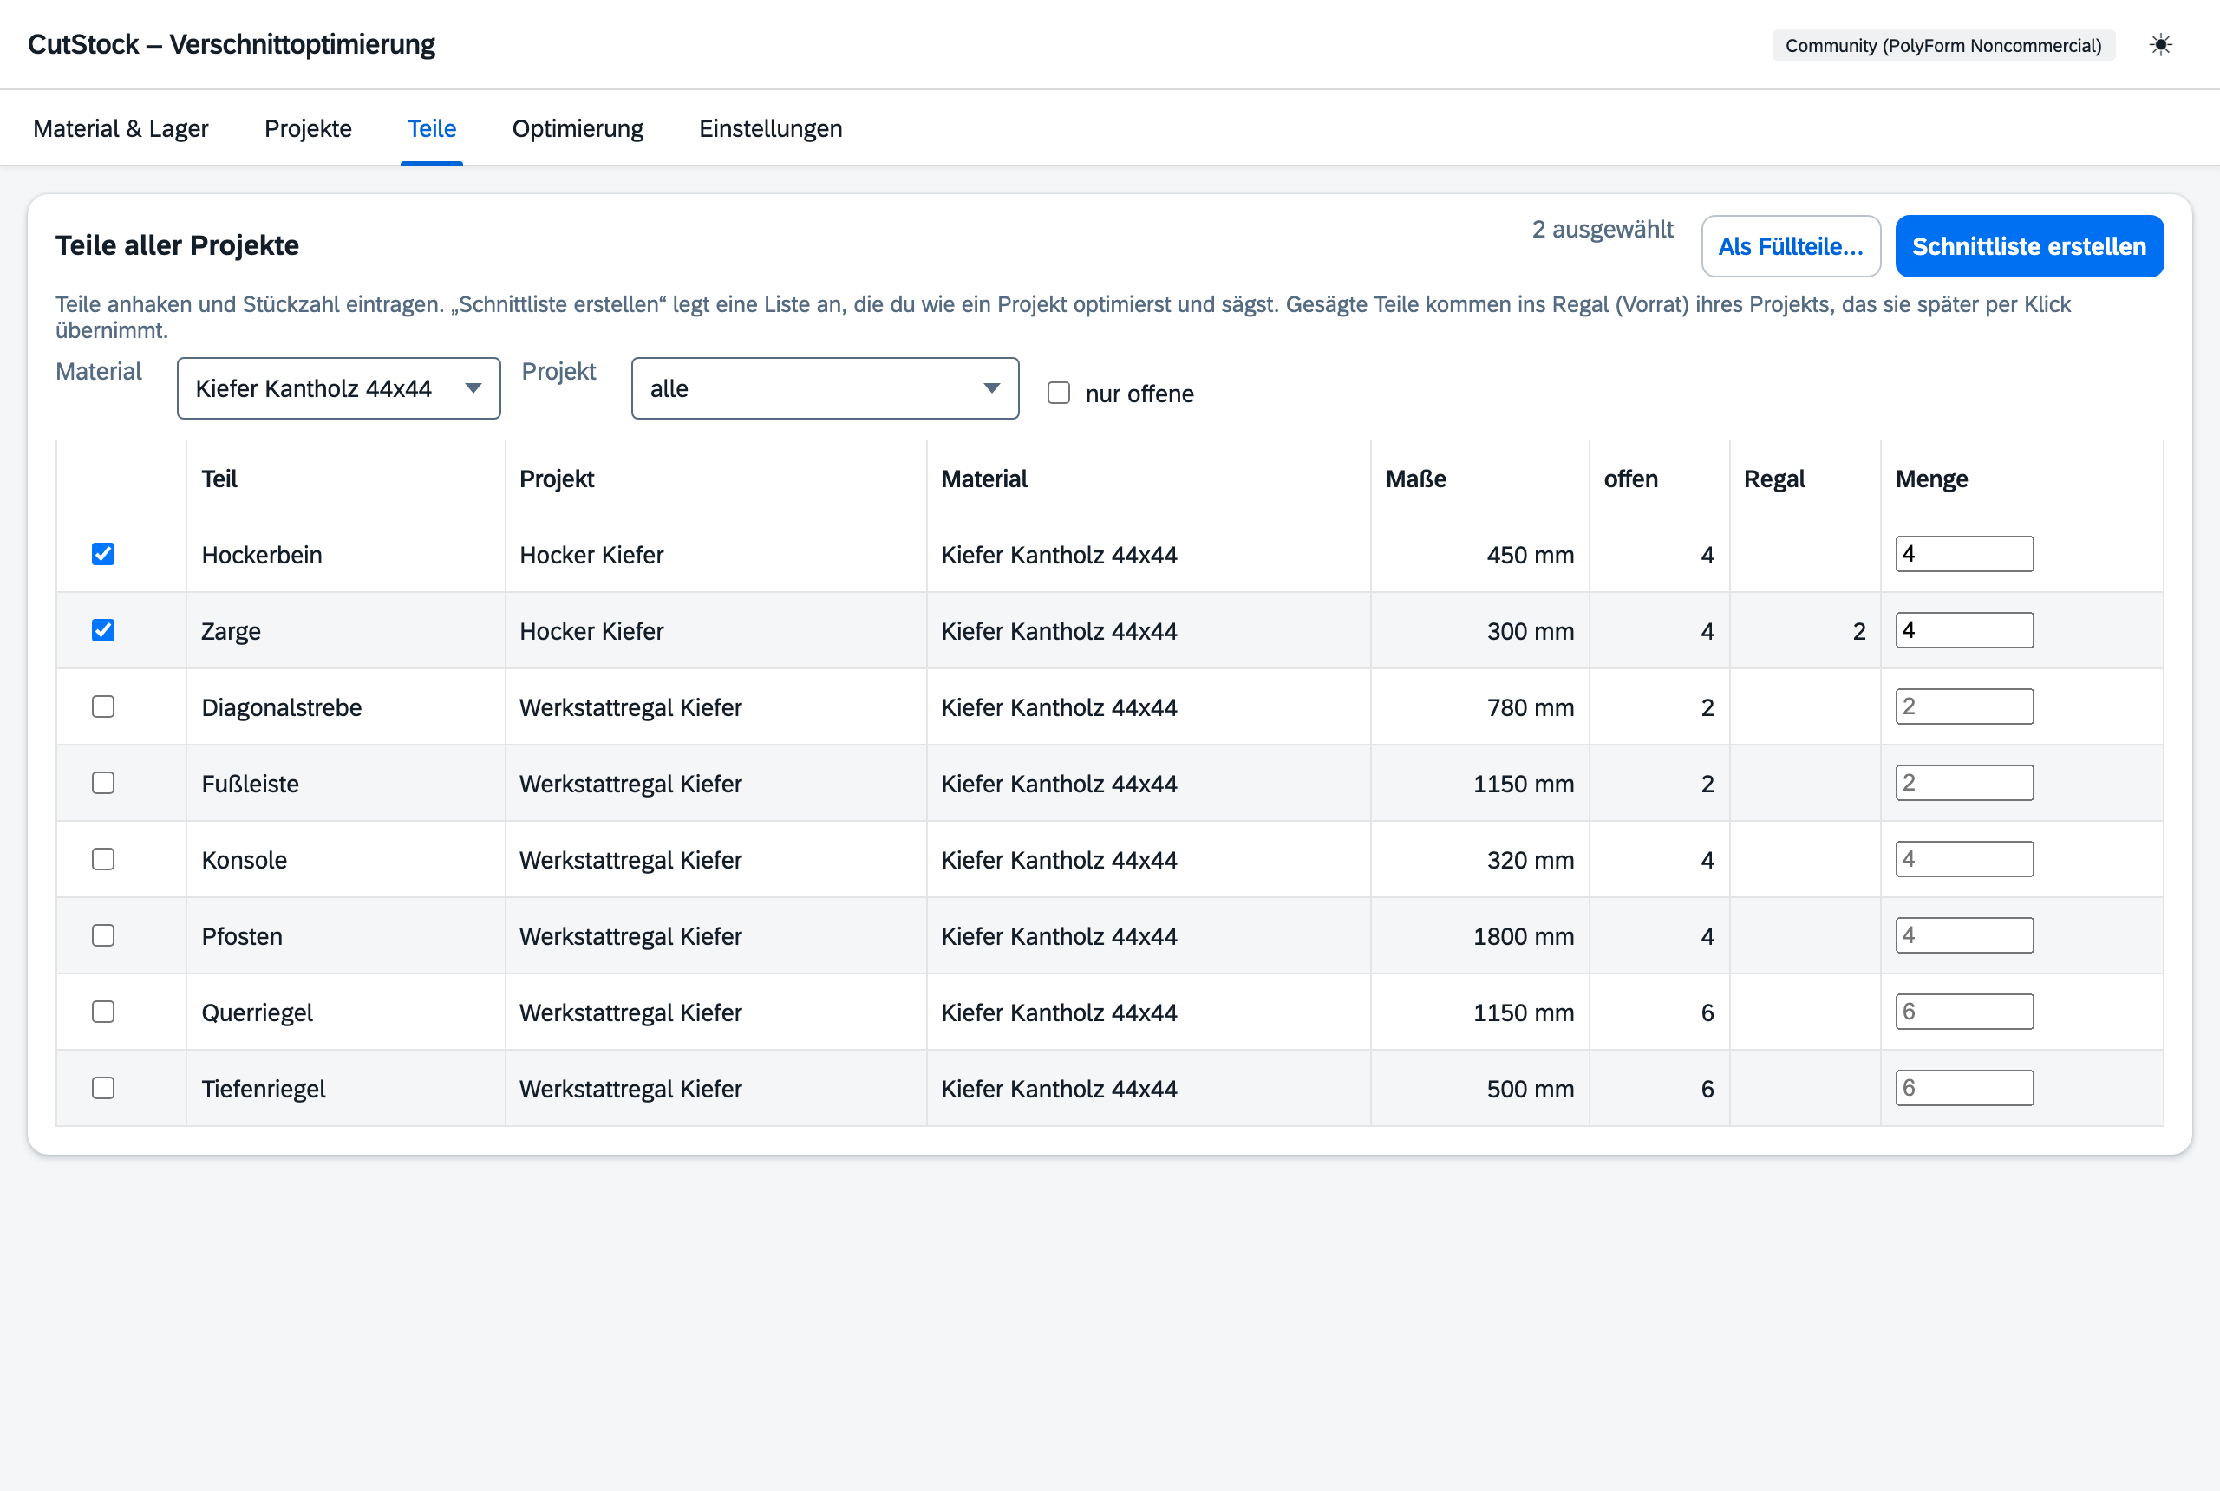The image size is (2220, 1491).
Task: Click the 'Maße' column header
Action: point(1415,479)
